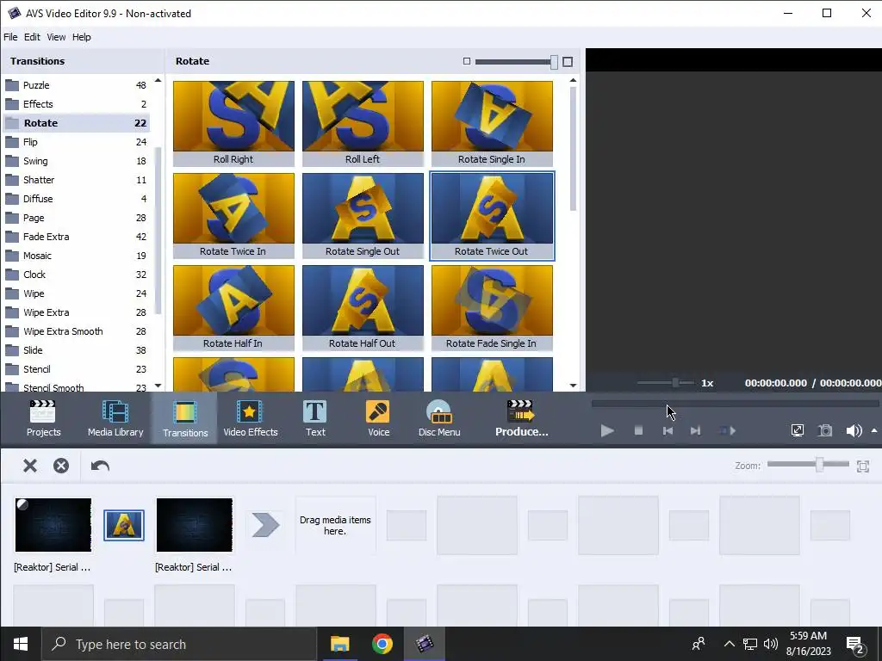The image size is (882, 661).
Task: Switch preview to full screen
Action: coord(797,430)
